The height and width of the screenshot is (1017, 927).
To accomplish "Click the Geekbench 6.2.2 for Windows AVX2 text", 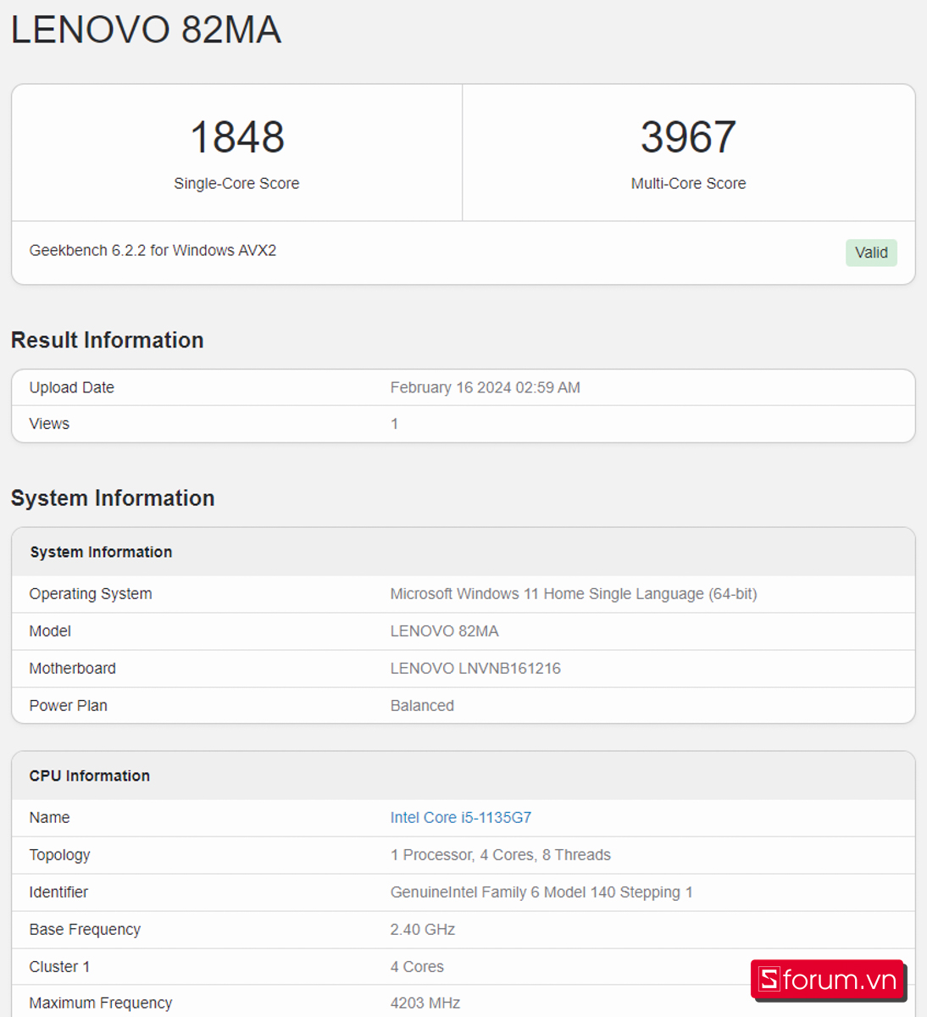I will pos(153,251).
